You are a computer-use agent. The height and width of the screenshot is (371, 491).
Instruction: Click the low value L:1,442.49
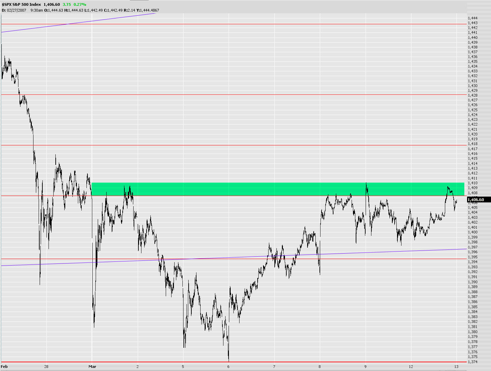click(x=94, y=10)
